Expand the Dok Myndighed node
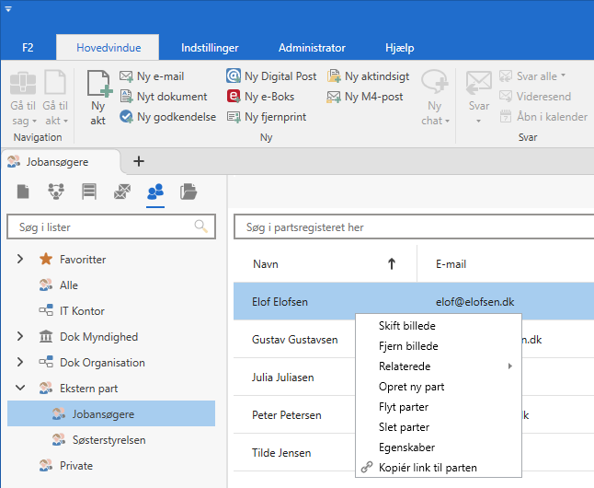 pyautogui.click(x=20, y=337)
